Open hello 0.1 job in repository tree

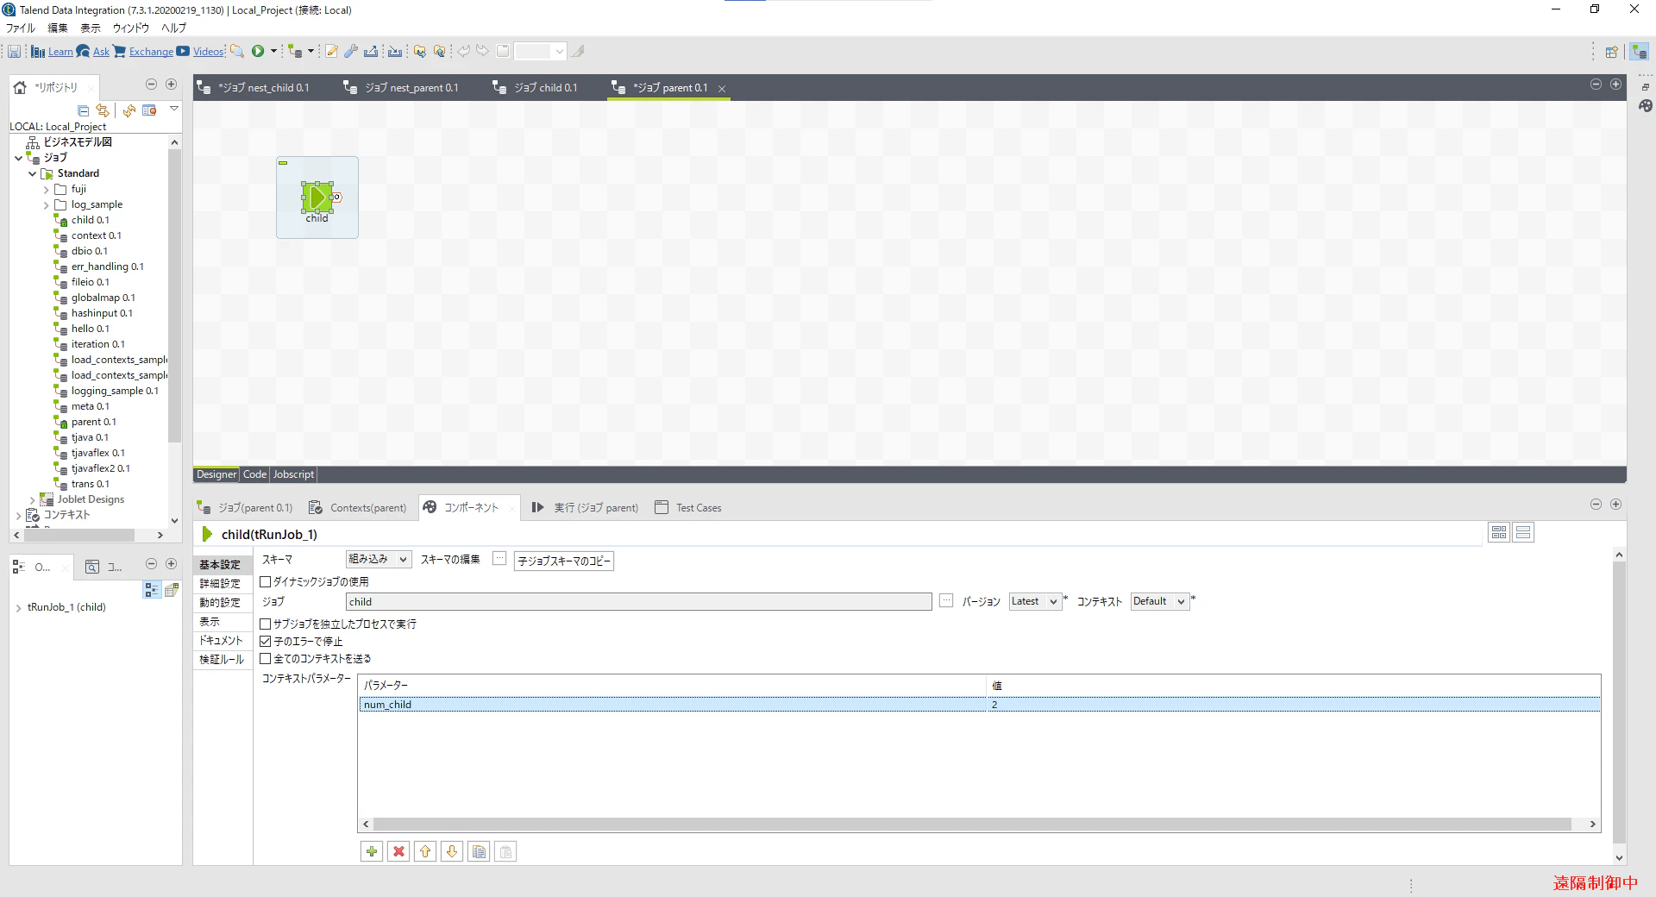pyautogui.click(x=90, y=329)
